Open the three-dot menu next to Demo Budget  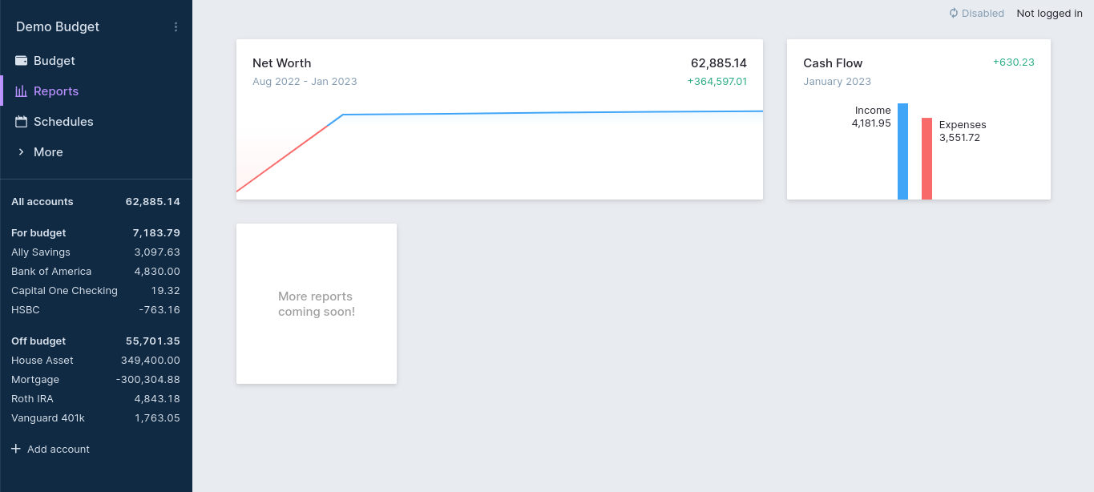point(176,27)
